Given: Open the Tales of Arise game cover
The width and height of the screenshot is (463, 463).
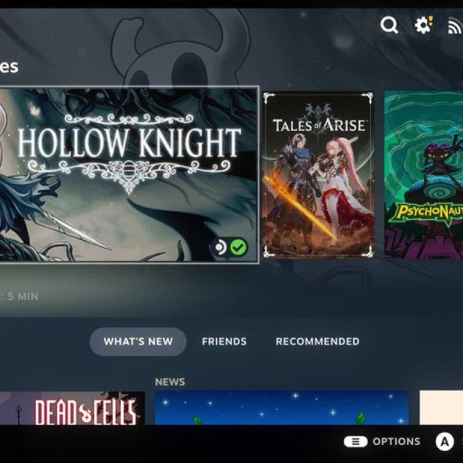Looking at the screenshot, I should click(318, 175).
